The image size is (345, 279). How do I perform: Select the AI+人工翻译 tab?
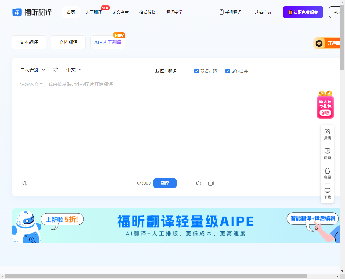(x=108, y=42)
